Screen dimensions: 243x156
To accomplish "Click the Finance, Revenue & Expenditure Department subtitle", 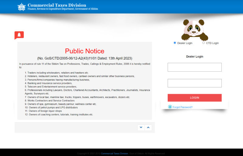I will click(63, 9).
